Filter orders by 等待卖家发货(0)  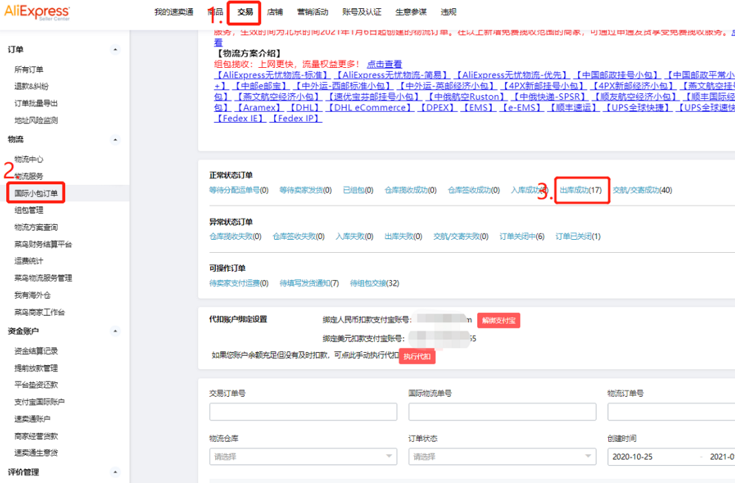pos(306,190)
